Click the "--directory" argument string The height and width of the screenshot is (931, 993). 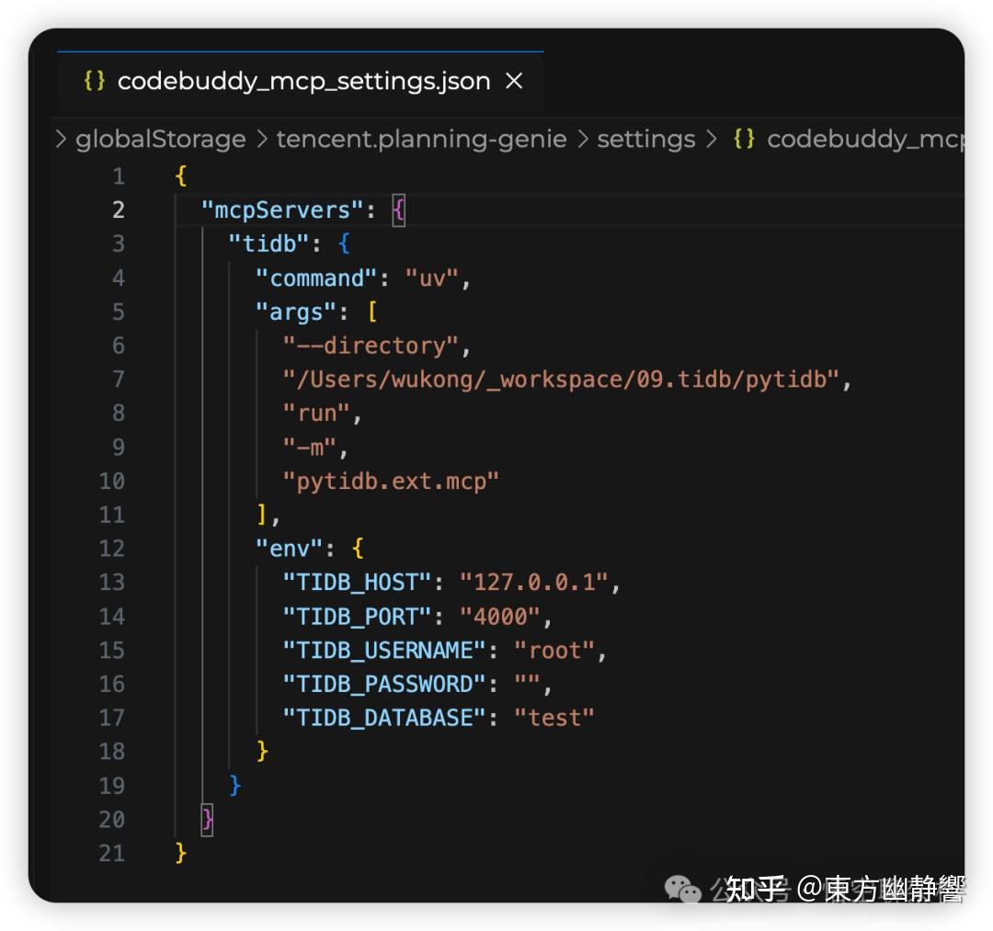point(371,345)
